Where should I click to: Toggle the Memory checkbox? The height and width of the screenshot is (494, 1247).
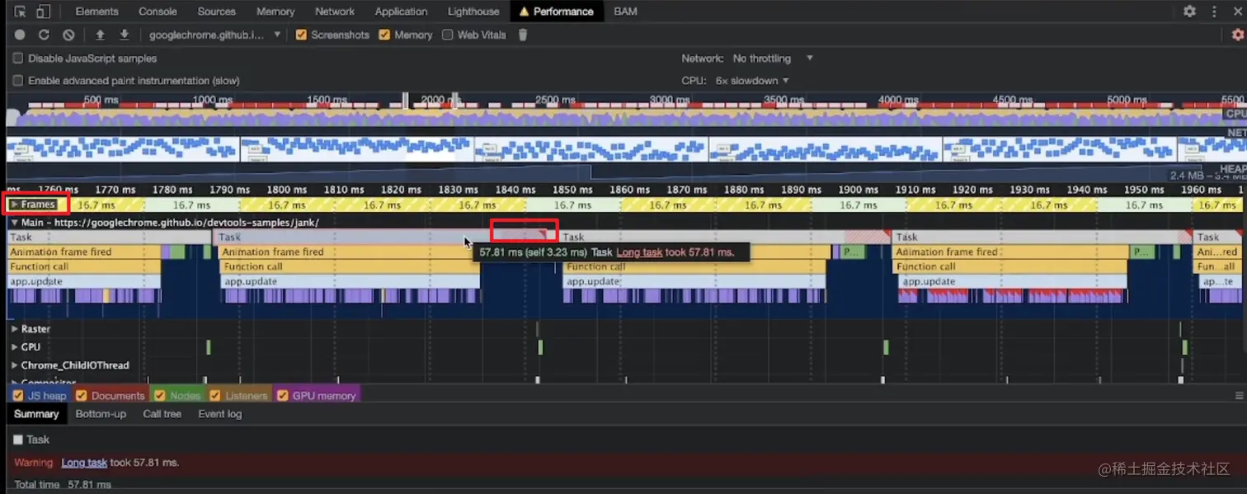coord(384,35)
